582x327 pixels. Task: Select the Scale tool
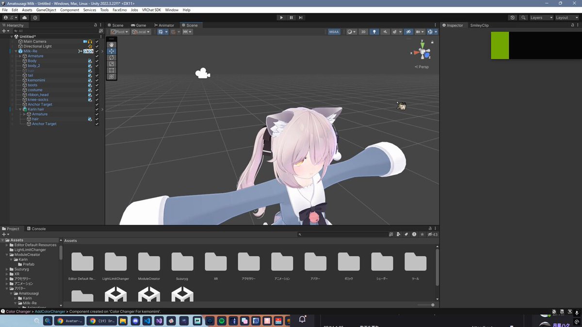click(x=112, y=63)
